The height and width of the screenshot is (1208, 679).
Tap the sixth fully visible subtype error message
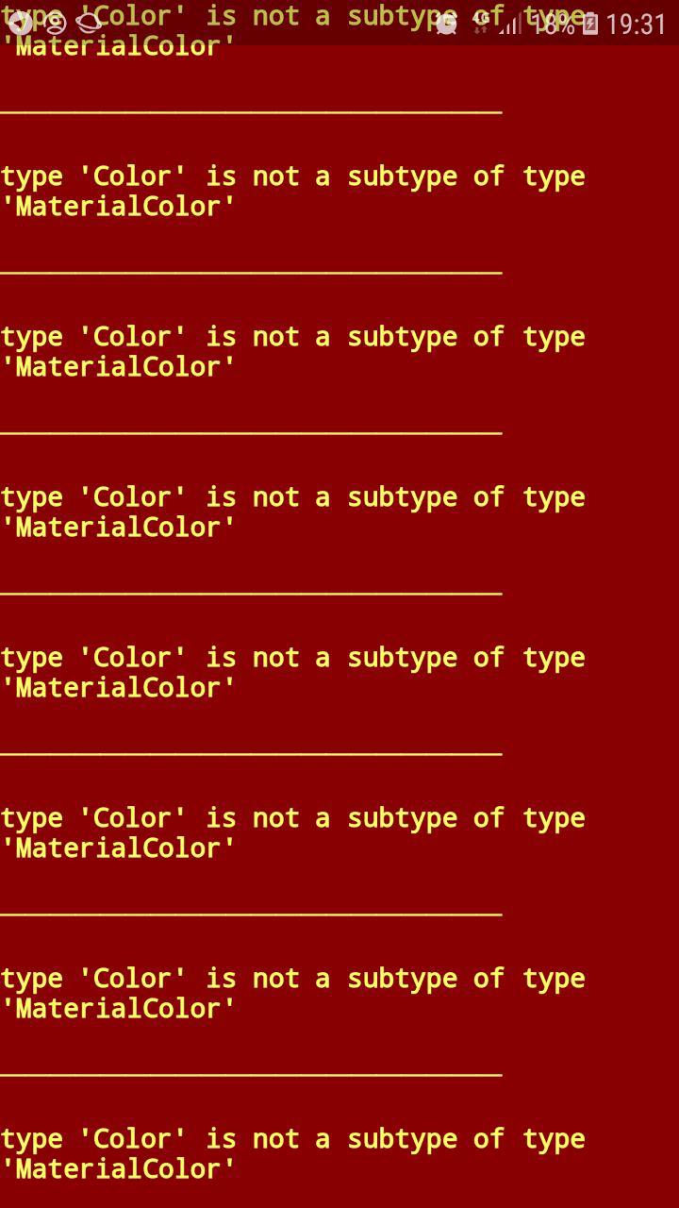(292, 993)
